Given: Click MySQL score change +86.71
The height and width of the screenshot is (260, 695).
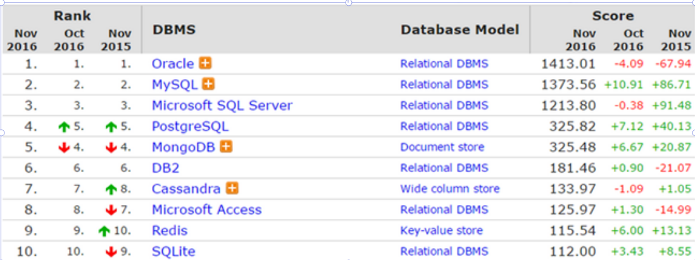Looking at the screenshot, I should 671,85.
